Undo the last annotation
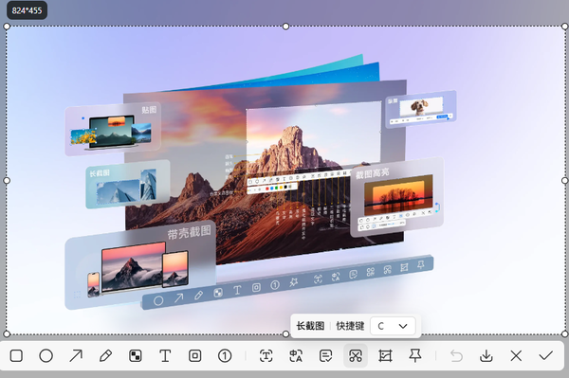Screen dimensions: 569x378 456,356
